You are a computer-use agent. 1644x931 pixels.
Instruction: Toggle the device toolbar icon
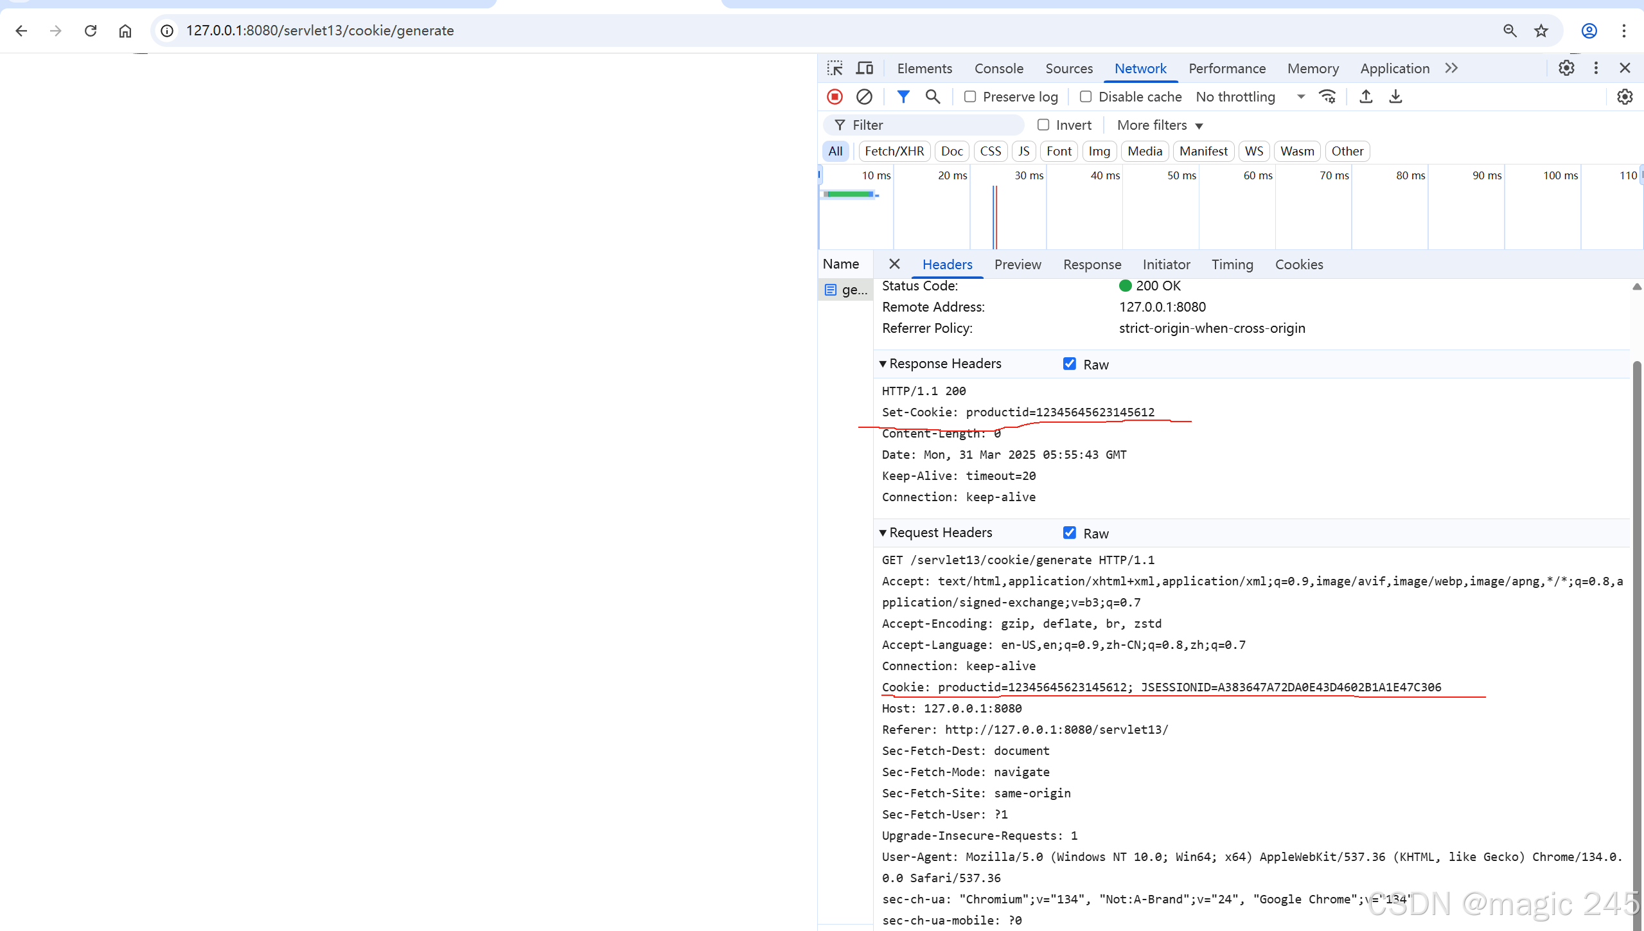tap(865, 68)
